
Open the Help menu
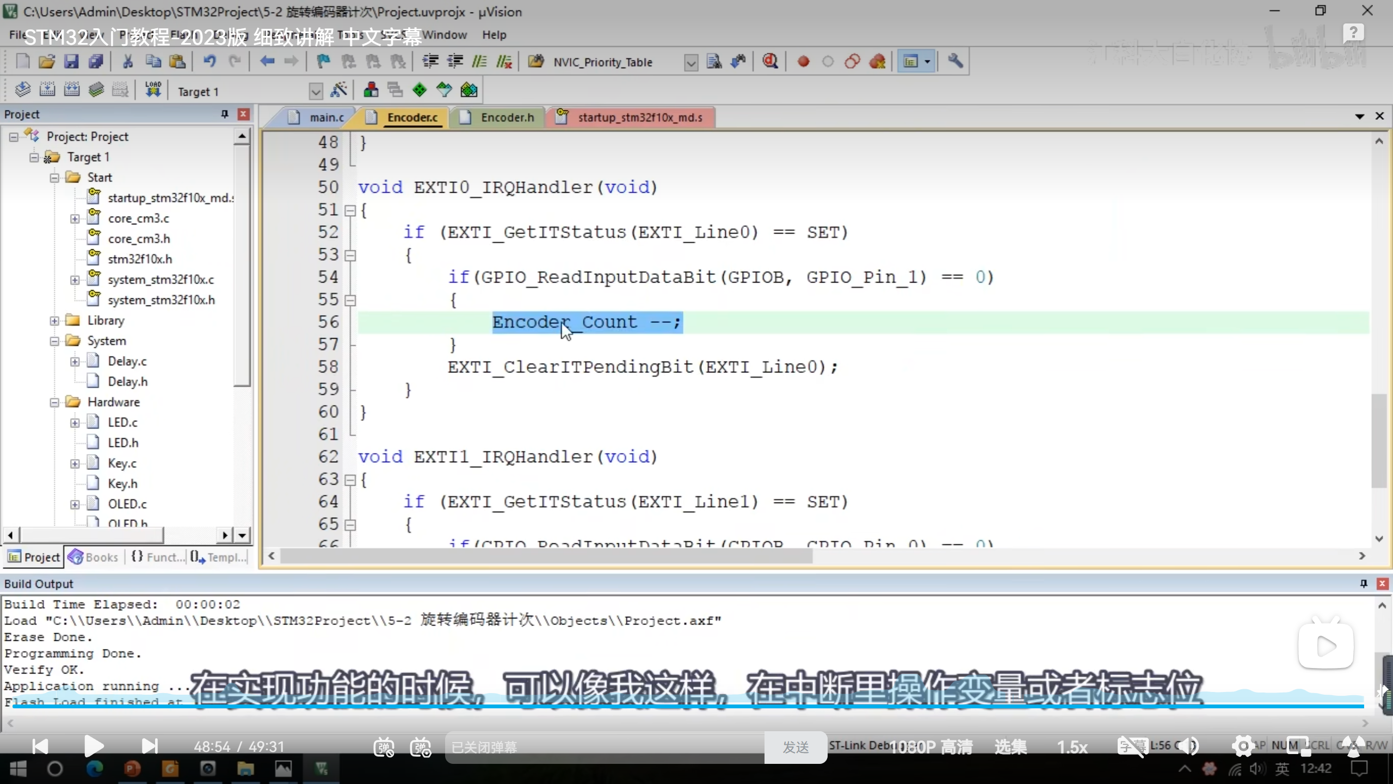[494, 35]
